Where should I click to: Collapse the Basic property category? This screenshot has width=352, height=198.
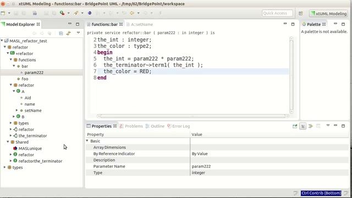pos(87,141)
